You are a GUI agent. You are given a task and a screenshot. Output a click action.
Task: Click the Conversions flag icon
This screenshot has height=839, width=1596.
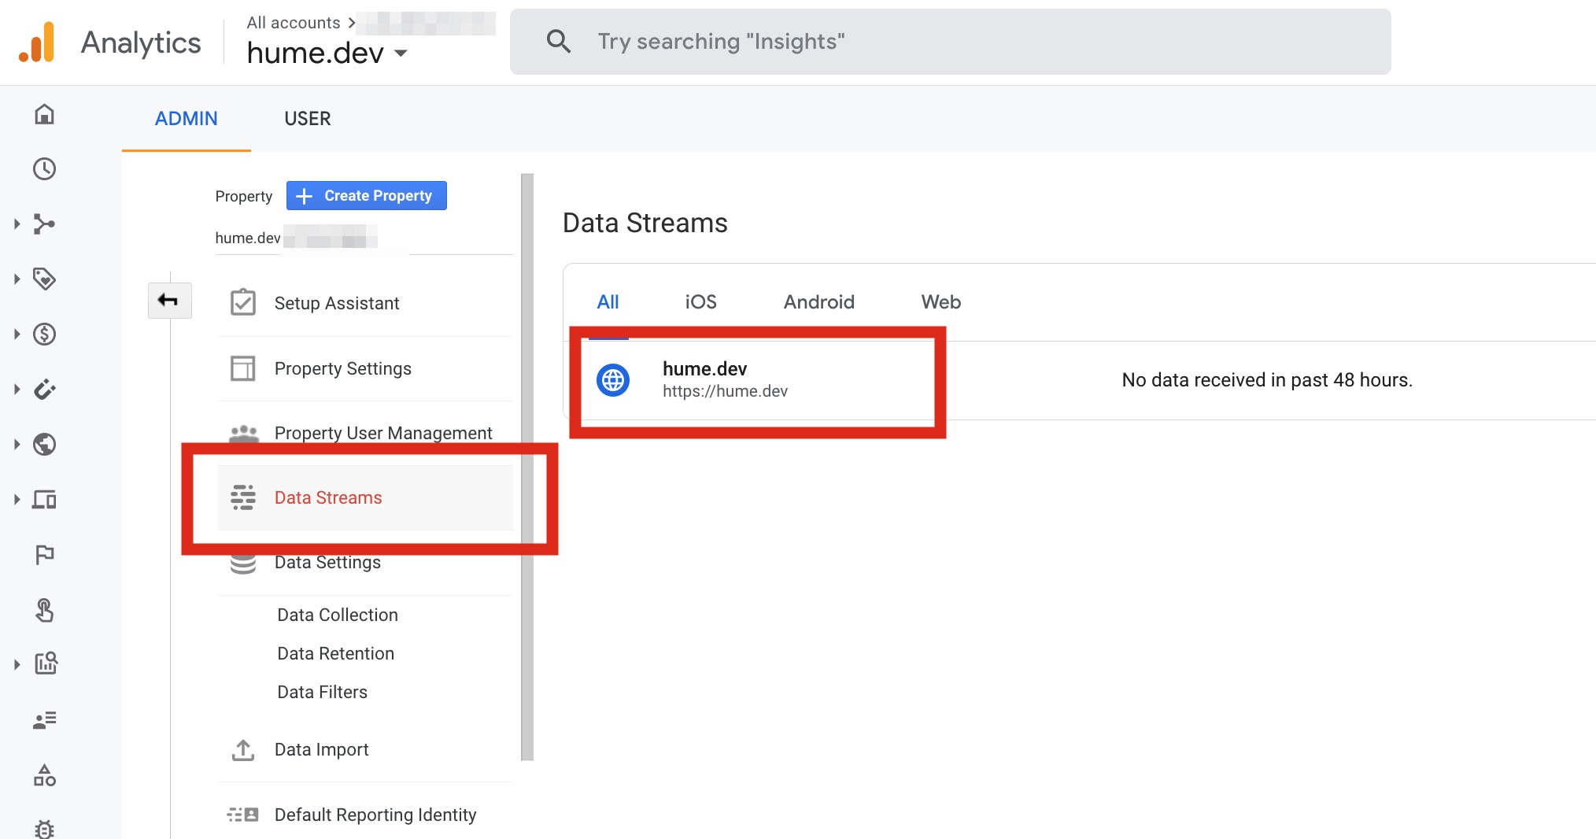click(44, 555)
